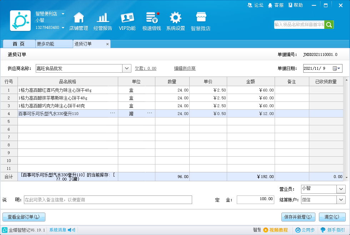Open 视频教程 play icon
Screen dimensions: 350x235
[x=266, y=230]
